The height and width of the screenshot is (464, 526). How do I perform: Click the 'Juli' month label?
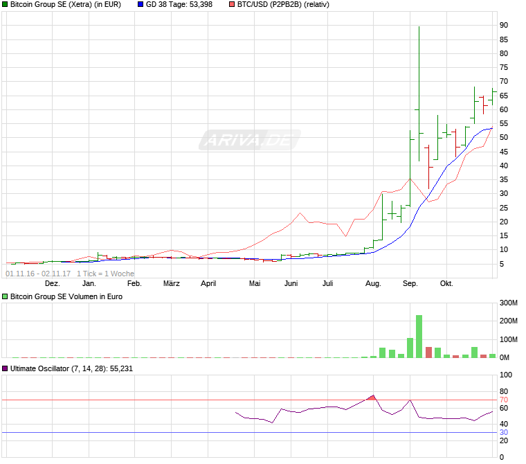(x=328, y=284)
